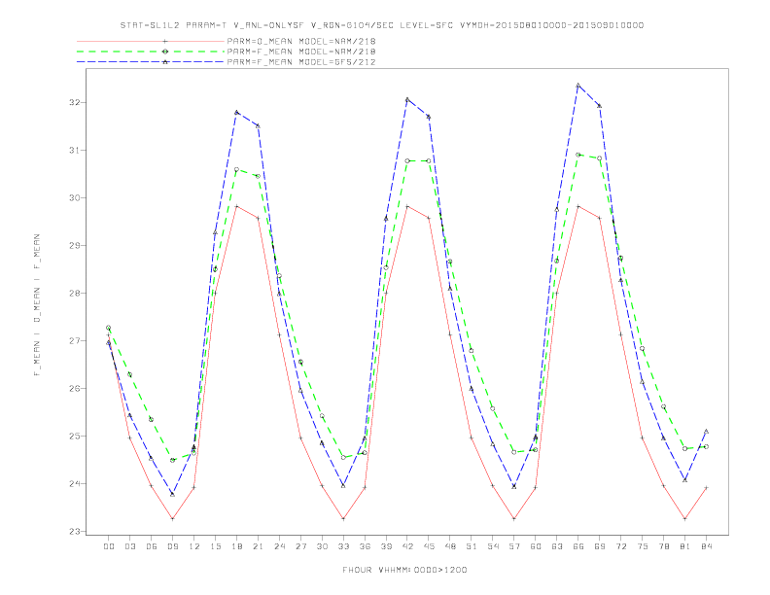Image resolution: width=770 pixels, height=595 pixels.
Task: Click red O_MEAN plus marker at hour 09
Action: (x=172, y=518)
